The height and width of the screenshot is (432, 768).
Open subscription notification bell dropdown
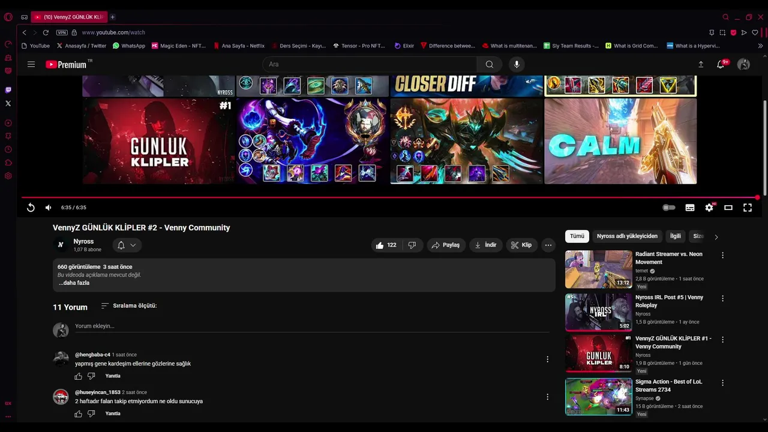coord(127,245)
